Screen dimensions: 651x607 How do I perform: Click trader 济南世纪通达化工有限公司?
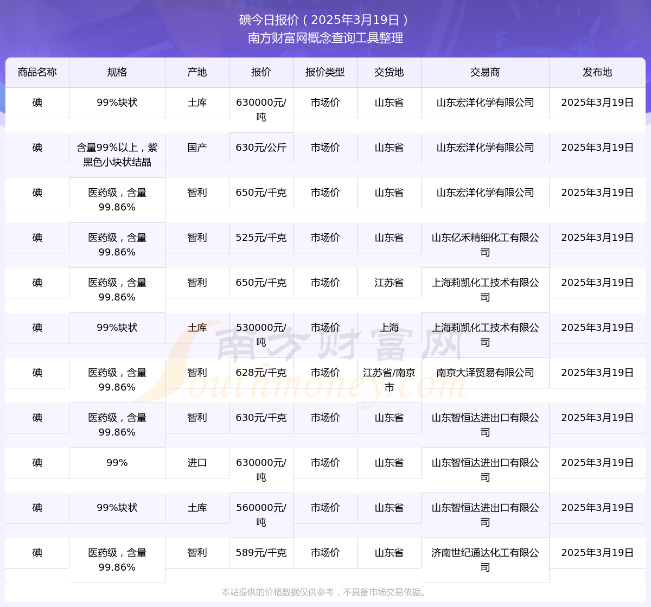(485, 560)
